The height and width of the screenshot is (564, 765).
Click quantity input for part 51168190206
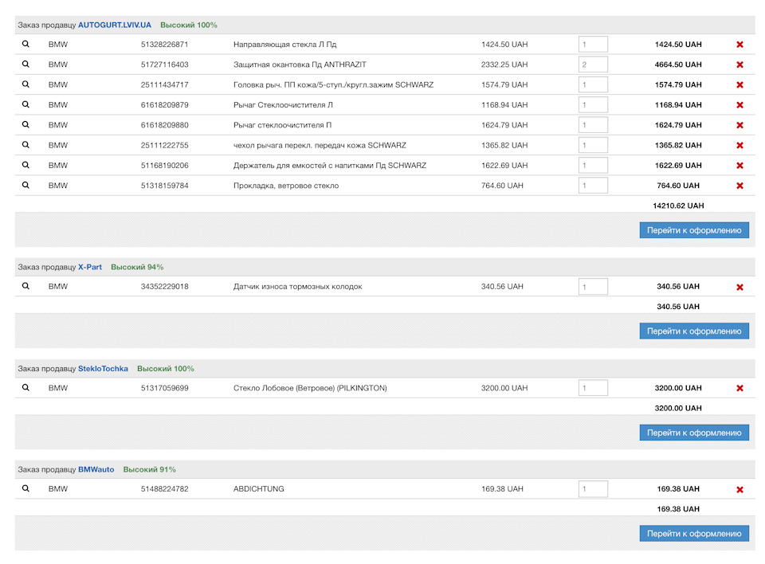[x=593, y=165]
